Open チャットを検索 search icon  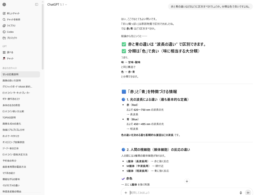coord(4,19)
